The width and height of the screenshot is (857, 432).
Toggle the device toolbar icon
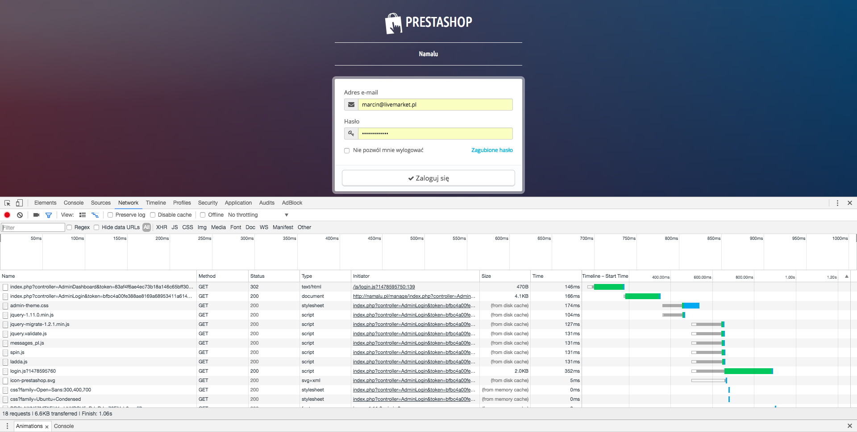tap(19, 203)
